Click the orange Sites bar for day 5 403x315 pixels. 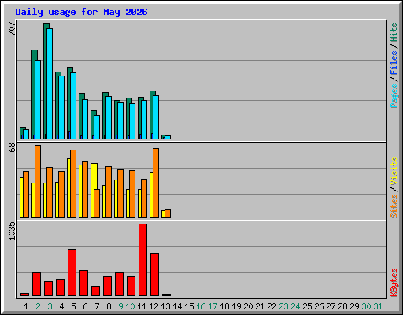73,183
